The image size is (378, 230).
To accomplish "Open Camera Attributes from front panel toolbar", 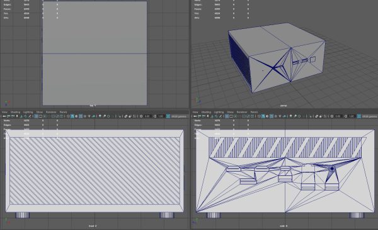I will pyautogui.click(x=13, y=116).
